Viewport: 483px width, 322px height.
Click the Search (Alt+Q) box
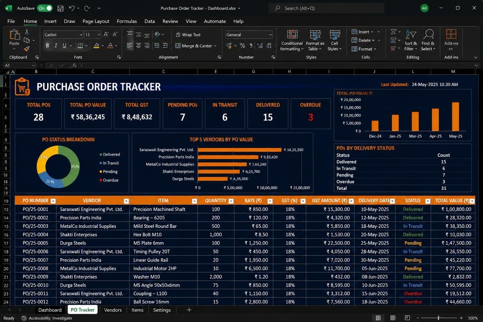(326, 8)
